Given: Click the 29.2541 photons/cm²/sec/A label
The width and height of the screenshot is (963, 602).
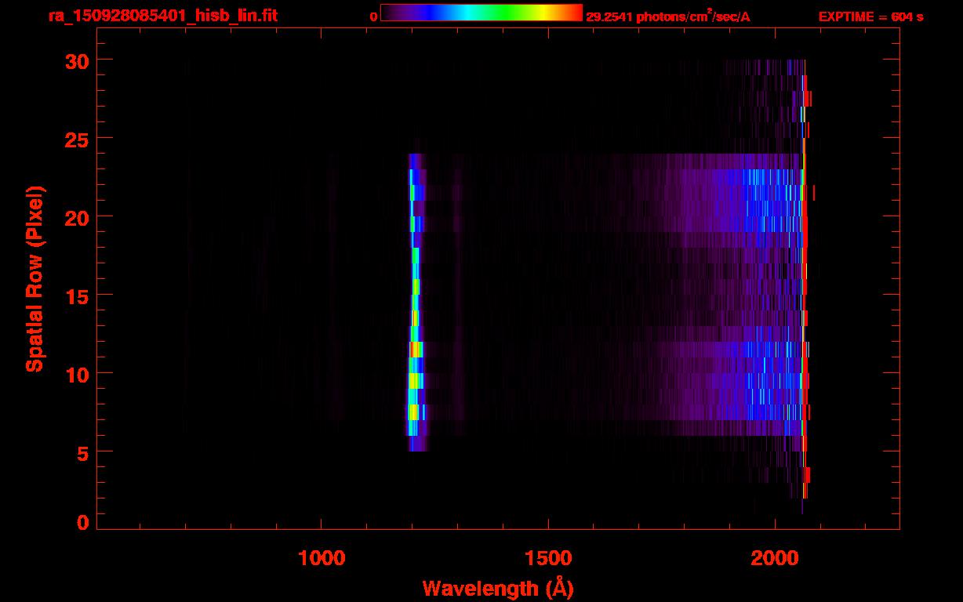Looking at the screenshot, I should 668,16.
